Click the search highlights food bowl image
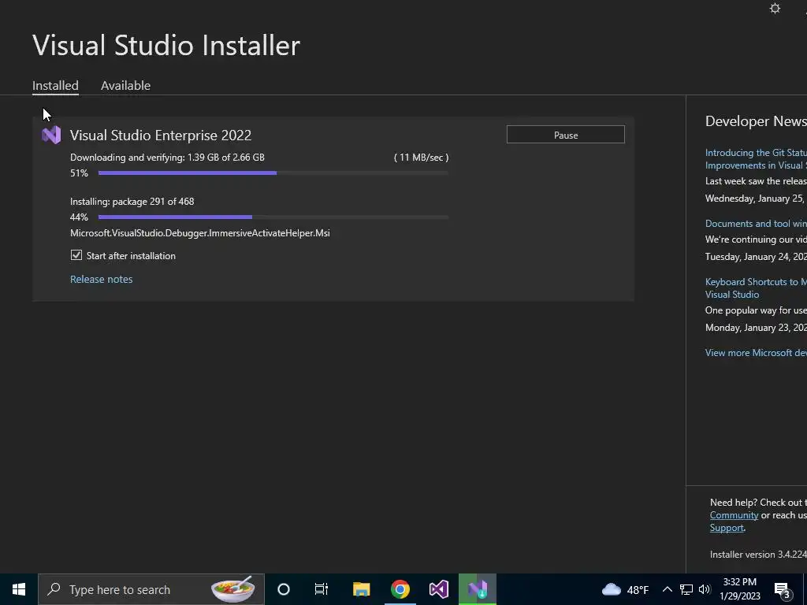 [233, 589]
